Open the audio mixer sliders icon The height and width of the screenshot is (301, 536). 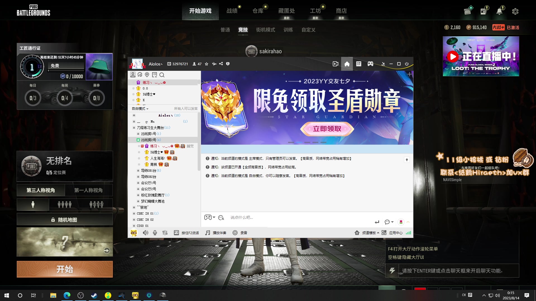coord(165,232)
